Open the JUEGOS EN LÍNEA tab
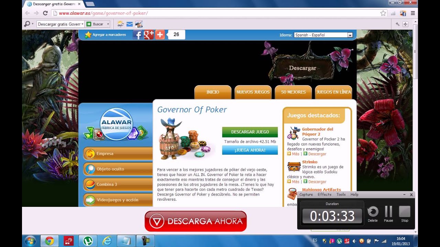 [333, 92]
